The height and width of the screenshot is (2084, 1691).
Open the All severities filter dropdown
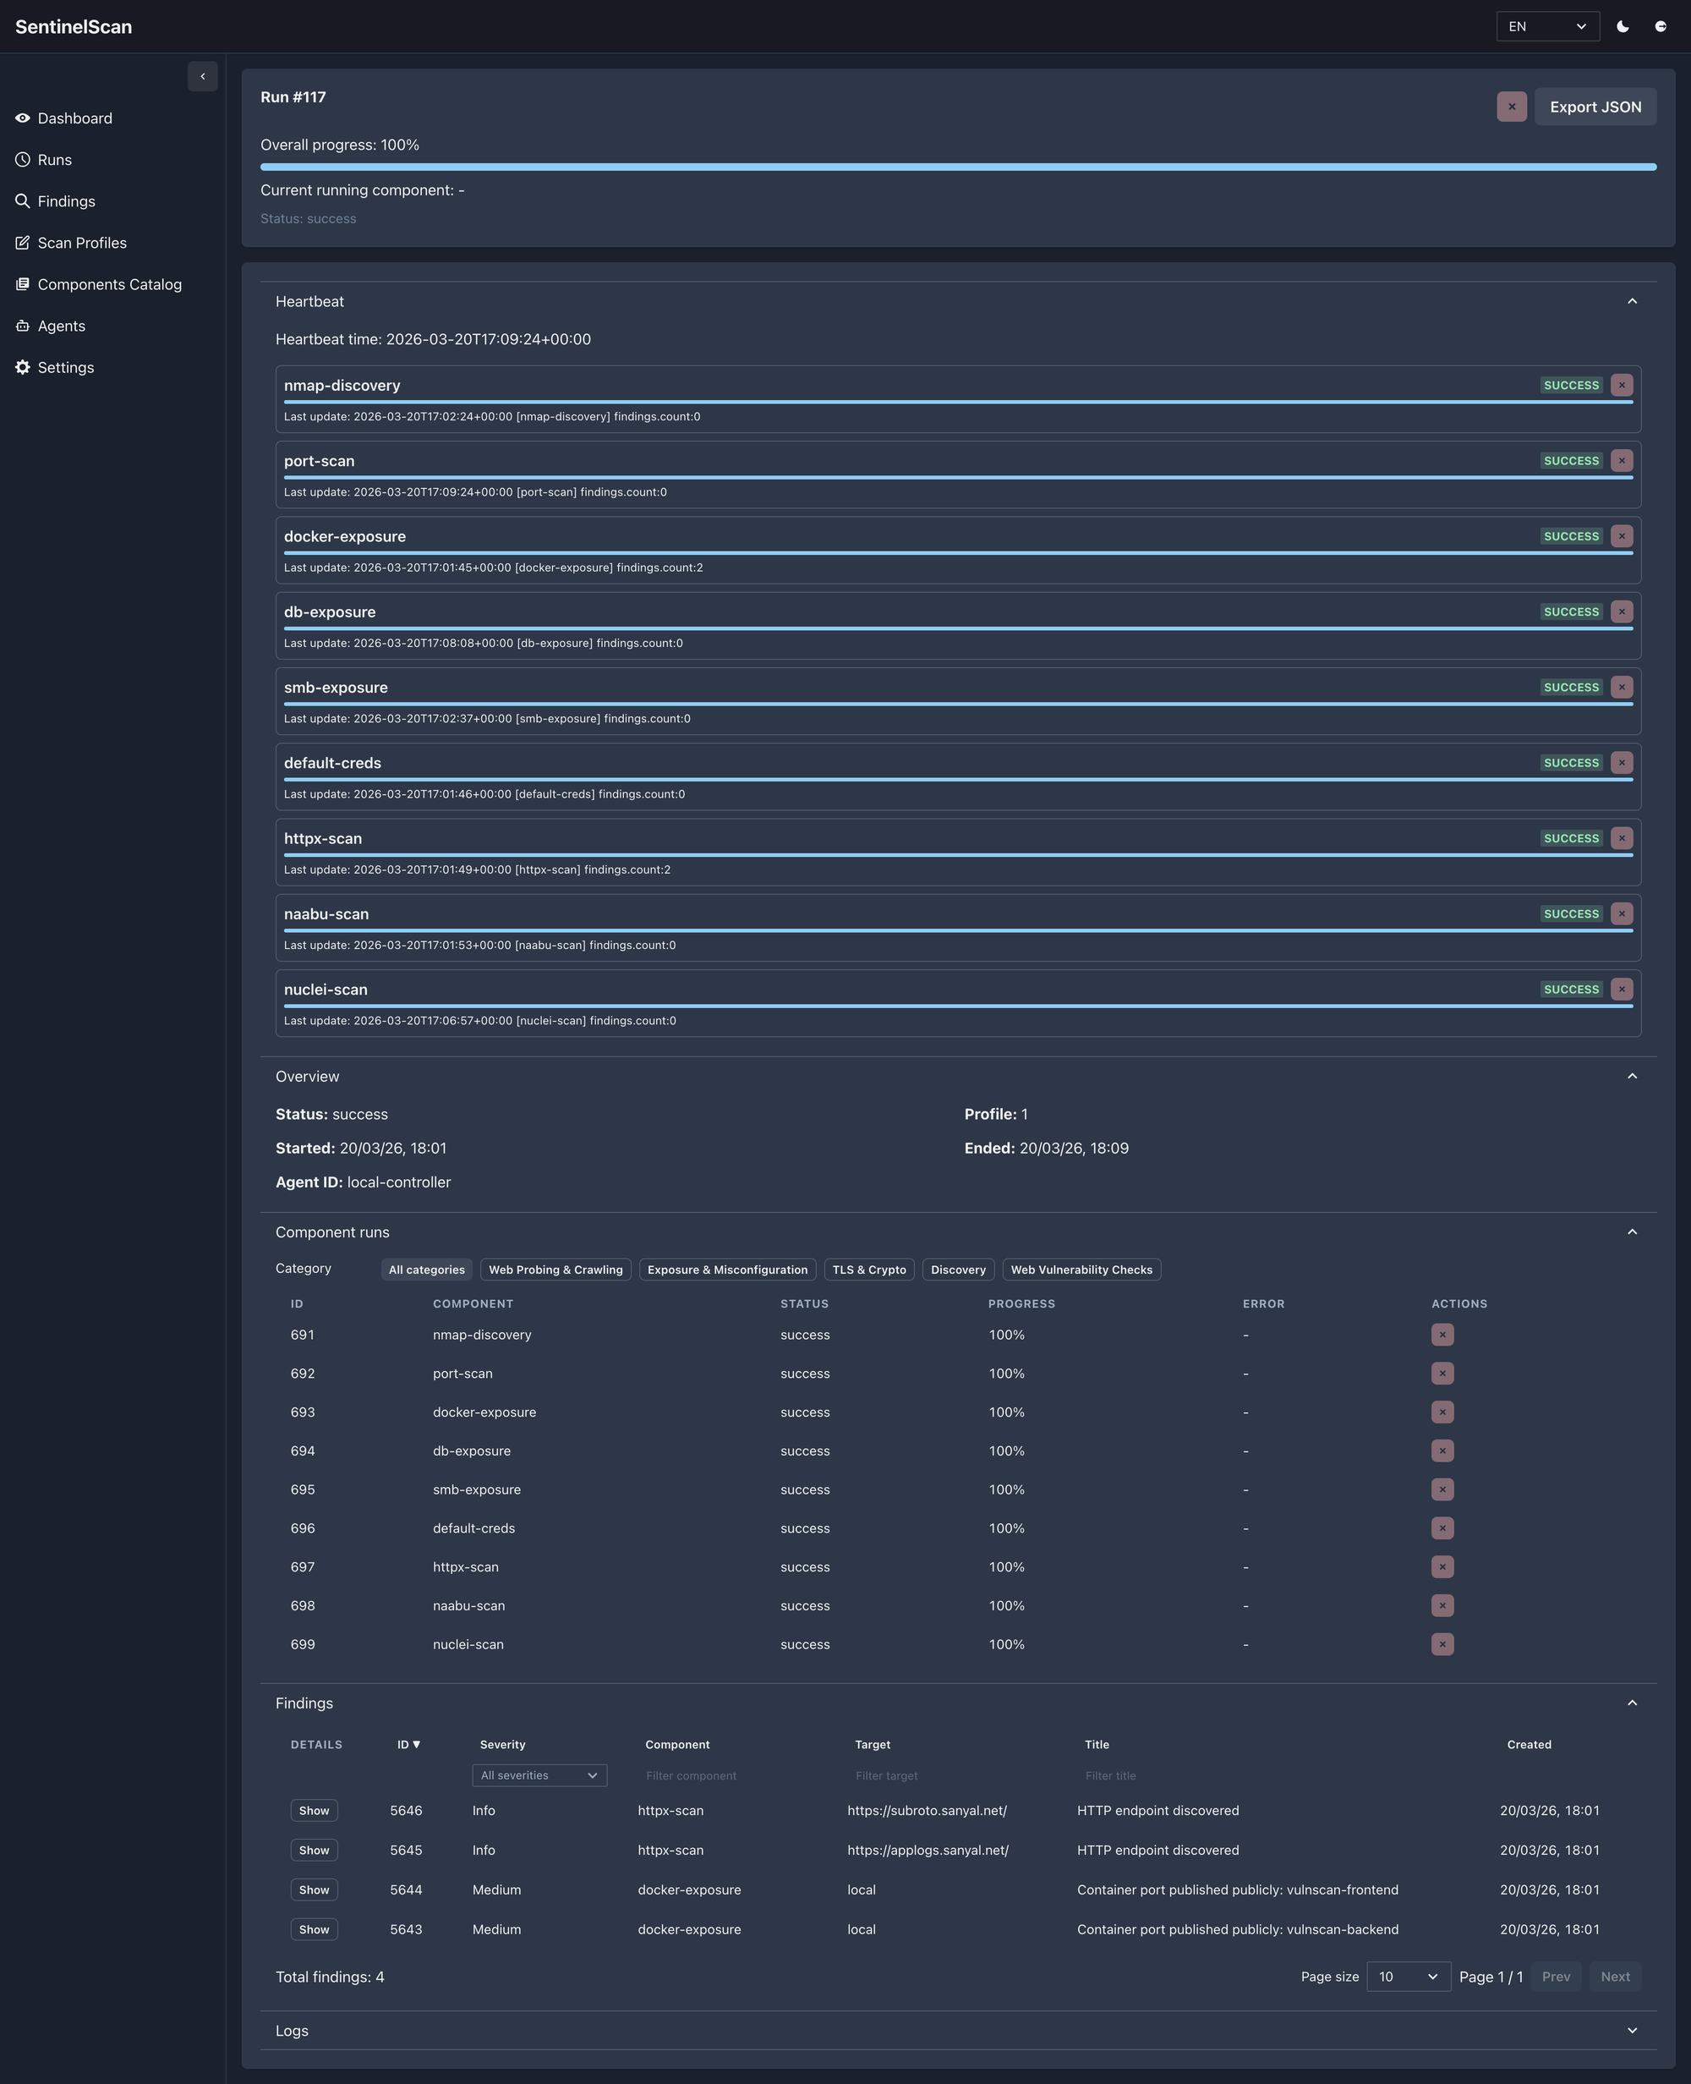click(539, 1774)
